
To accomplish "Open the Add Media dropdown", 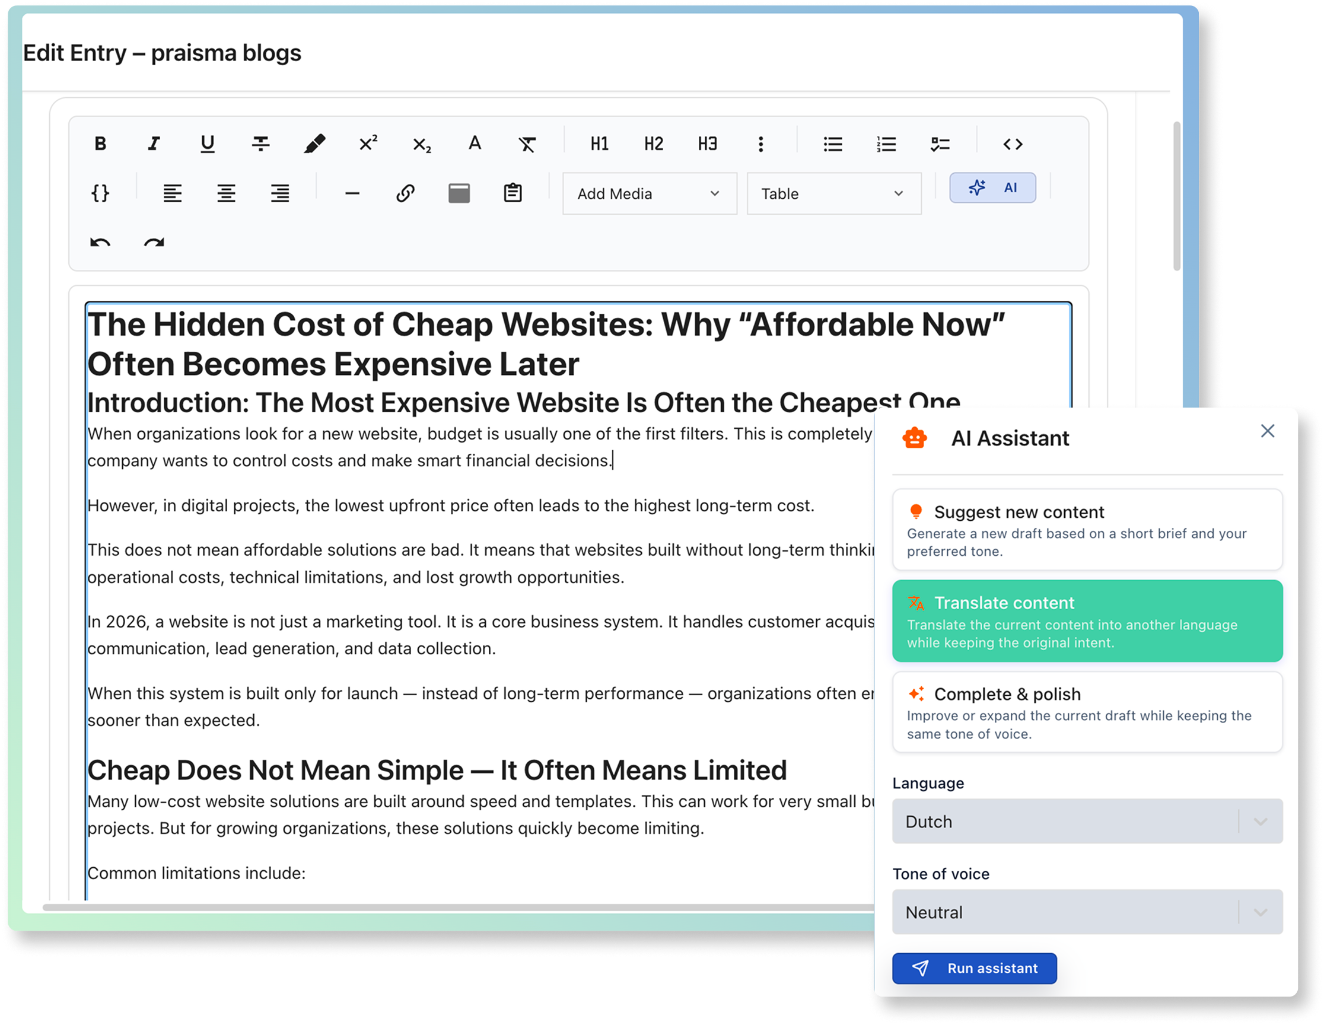I will (649, 193).
